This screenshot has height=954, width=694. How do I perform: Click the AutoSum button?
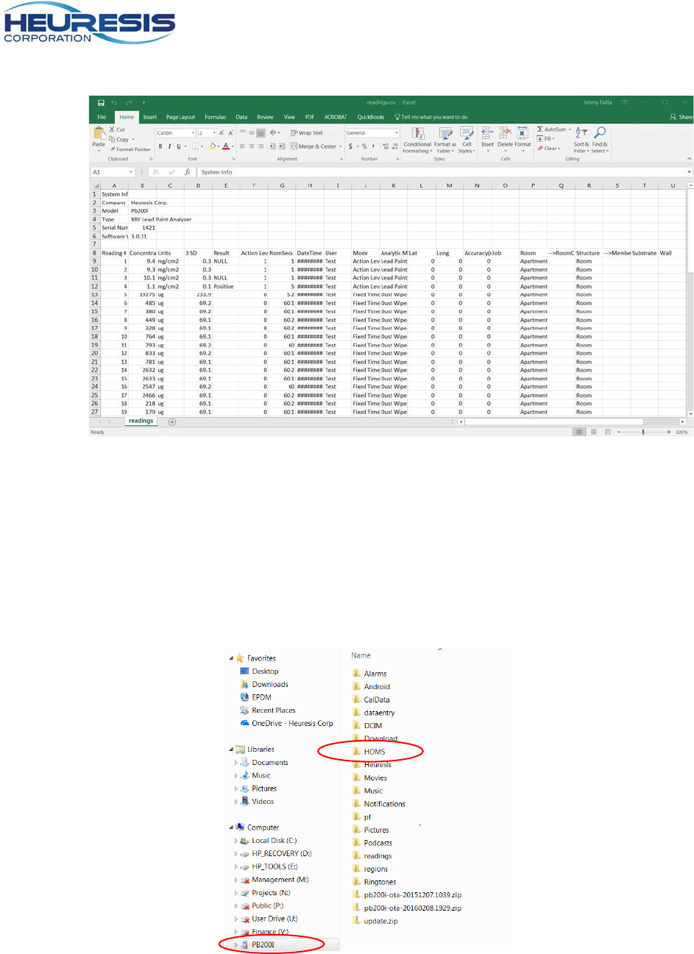[x=553, y=129]
